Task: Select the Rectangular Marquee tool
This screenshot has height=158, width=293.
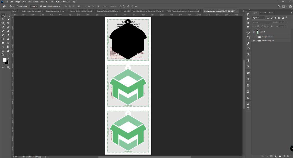Action: coord(8,15)
